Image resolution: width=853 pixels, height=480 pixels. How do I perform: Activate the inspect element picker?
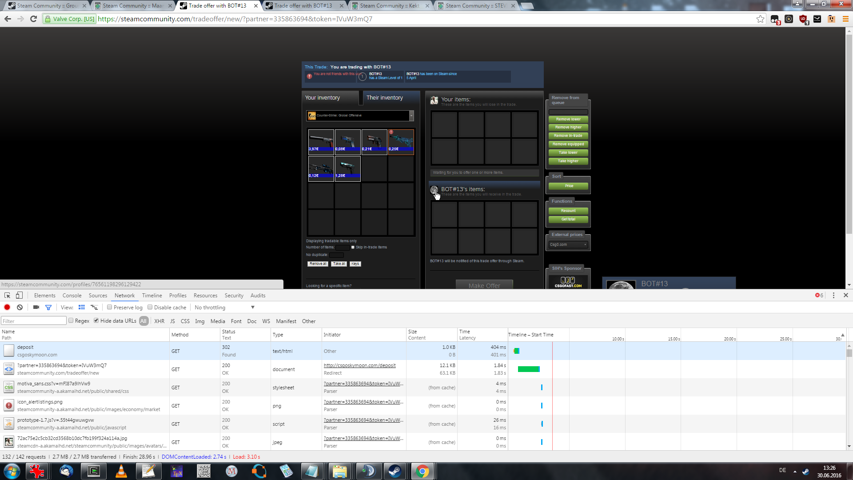7,296
